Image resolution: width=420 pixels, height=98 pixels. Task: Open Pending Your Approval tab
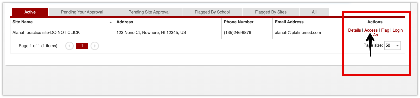pyautogui.click(x=82, y=12)
